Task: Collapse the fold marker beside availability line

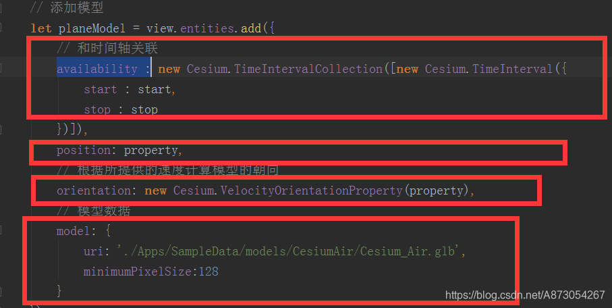Action: [1, 68]
